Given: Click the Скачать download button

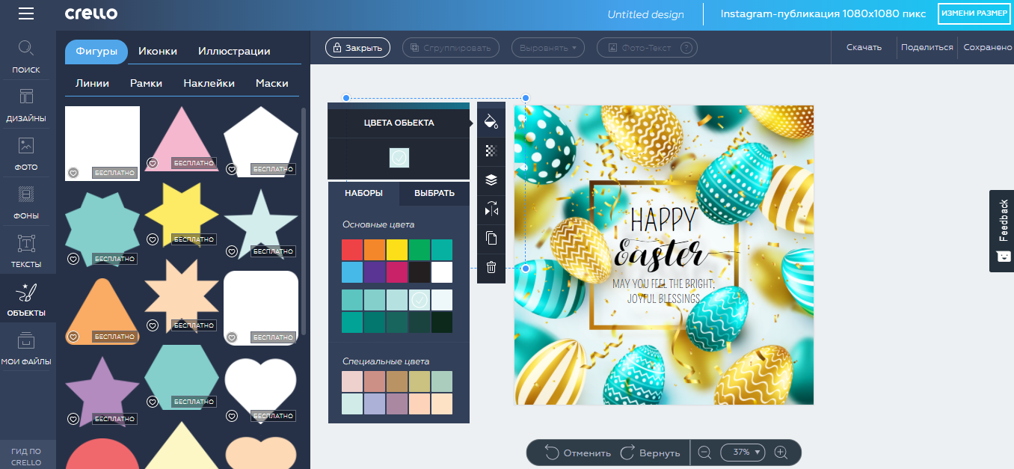Looking at the screenshot, I should click(x=864, y=47).
